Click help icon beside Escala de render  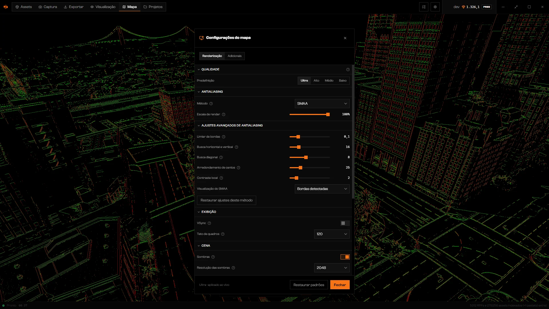tap(224, 114)
